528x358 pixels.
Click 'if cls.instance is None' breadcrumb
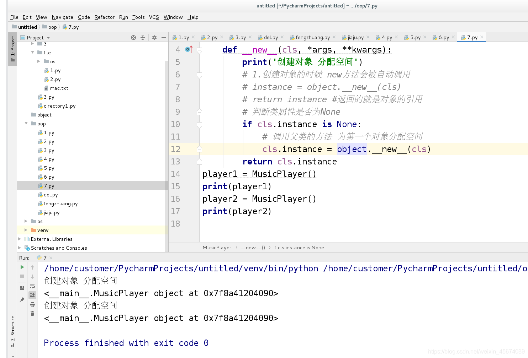(299, 248)
